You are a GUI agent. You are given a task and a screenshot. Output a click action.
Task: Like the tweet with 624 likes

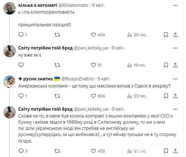coord(93,96)
